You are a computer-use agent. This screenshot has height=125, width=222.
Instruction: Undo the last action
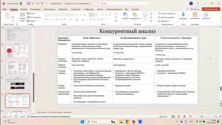[x=33, y=3]
